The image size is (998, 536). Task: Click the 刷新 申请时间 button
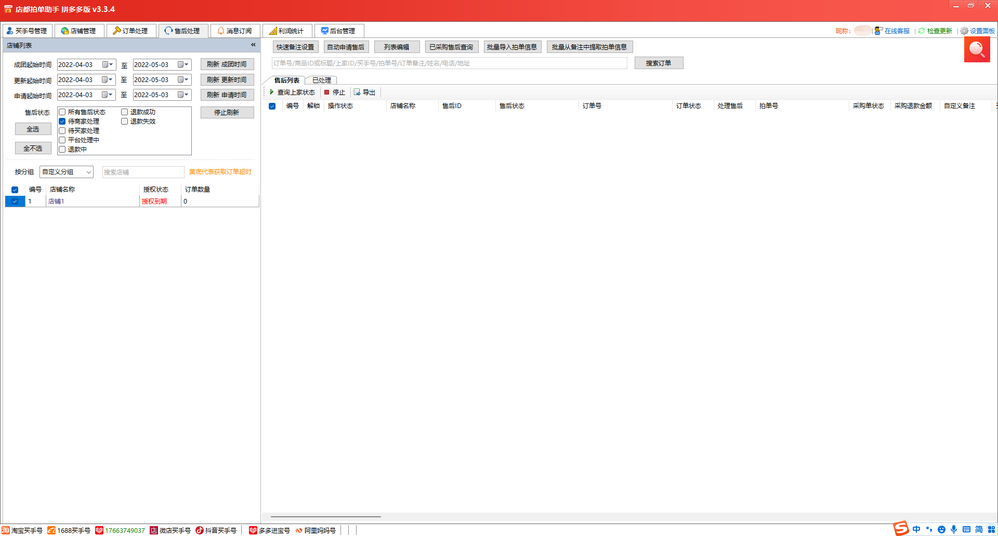point(227,95)
